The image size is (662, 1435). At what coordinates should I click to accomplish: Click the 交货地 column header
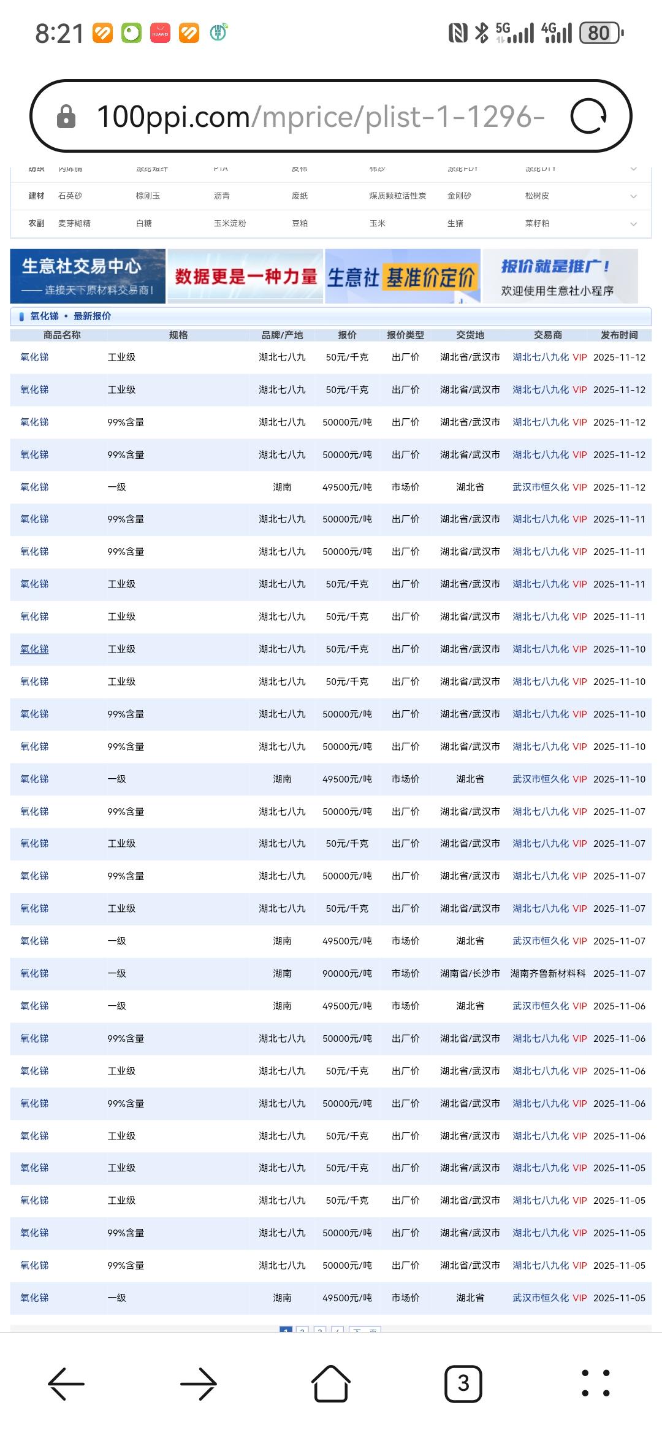click(x=470, y=335)
